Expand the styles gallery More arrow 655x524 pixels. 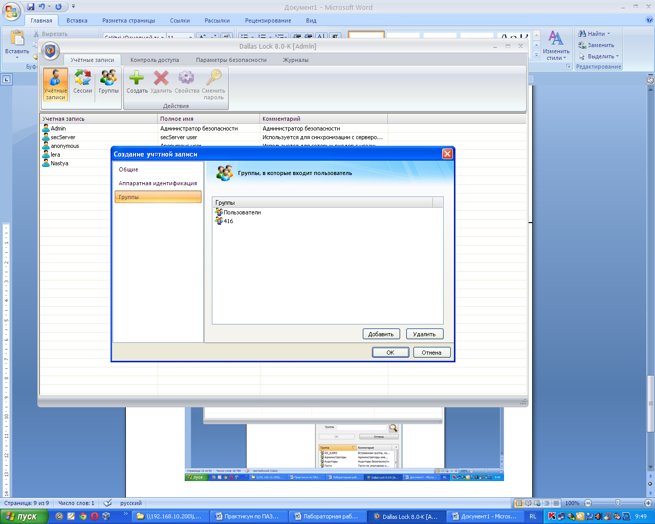[536, 54]
